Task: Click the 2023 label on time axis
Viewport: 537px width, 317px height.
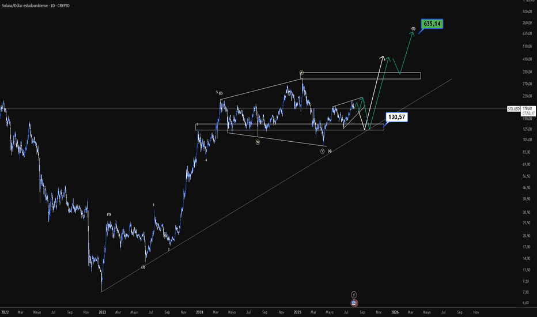Action: point(102,312)
